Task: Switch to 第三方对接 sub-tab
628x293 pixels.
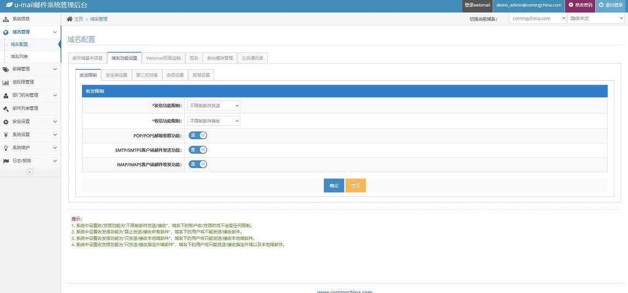Action: pos(146,75)
